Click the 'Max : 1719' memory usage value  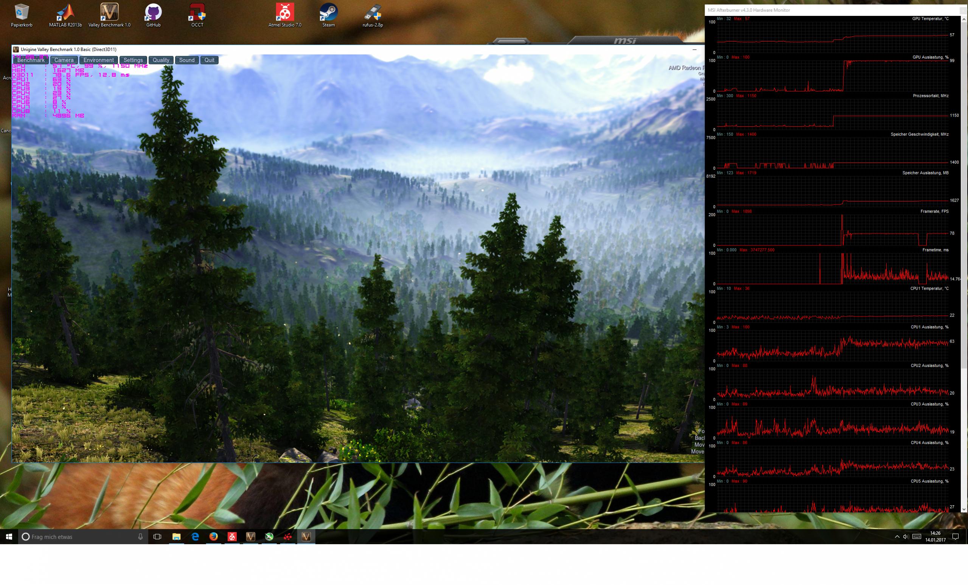[746, 173]
